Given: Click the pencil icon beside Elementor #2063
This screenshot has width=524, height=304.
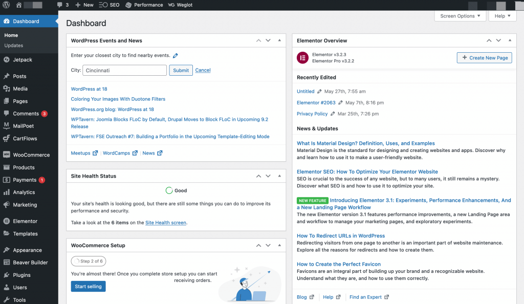Looking at the screenshot, I should tap(340, 102).
